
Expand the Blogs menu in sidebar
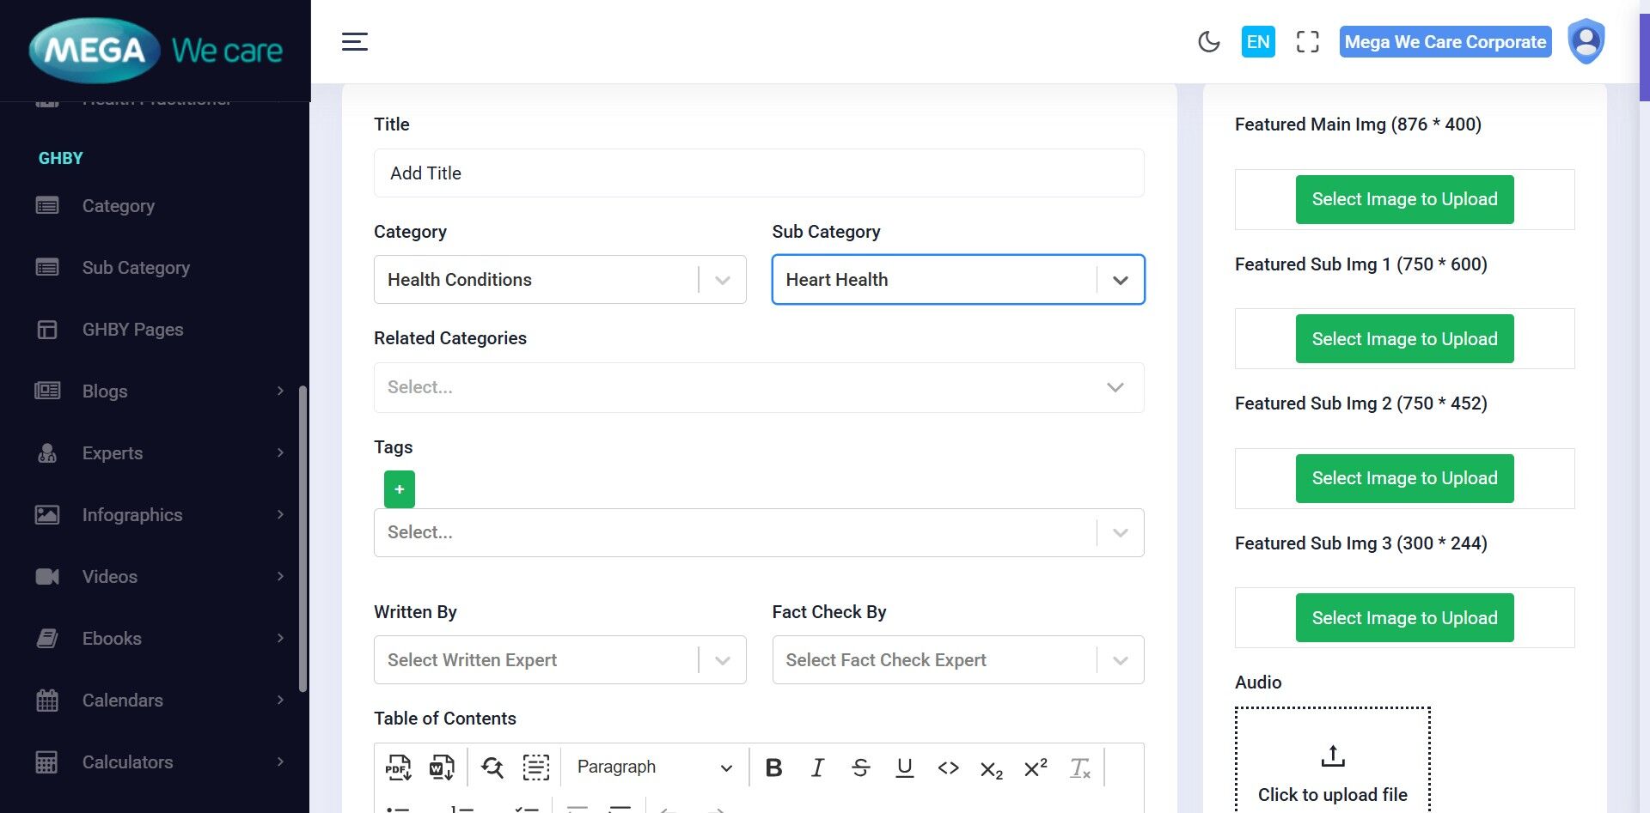pyautogui.click(x=159, y=391)
